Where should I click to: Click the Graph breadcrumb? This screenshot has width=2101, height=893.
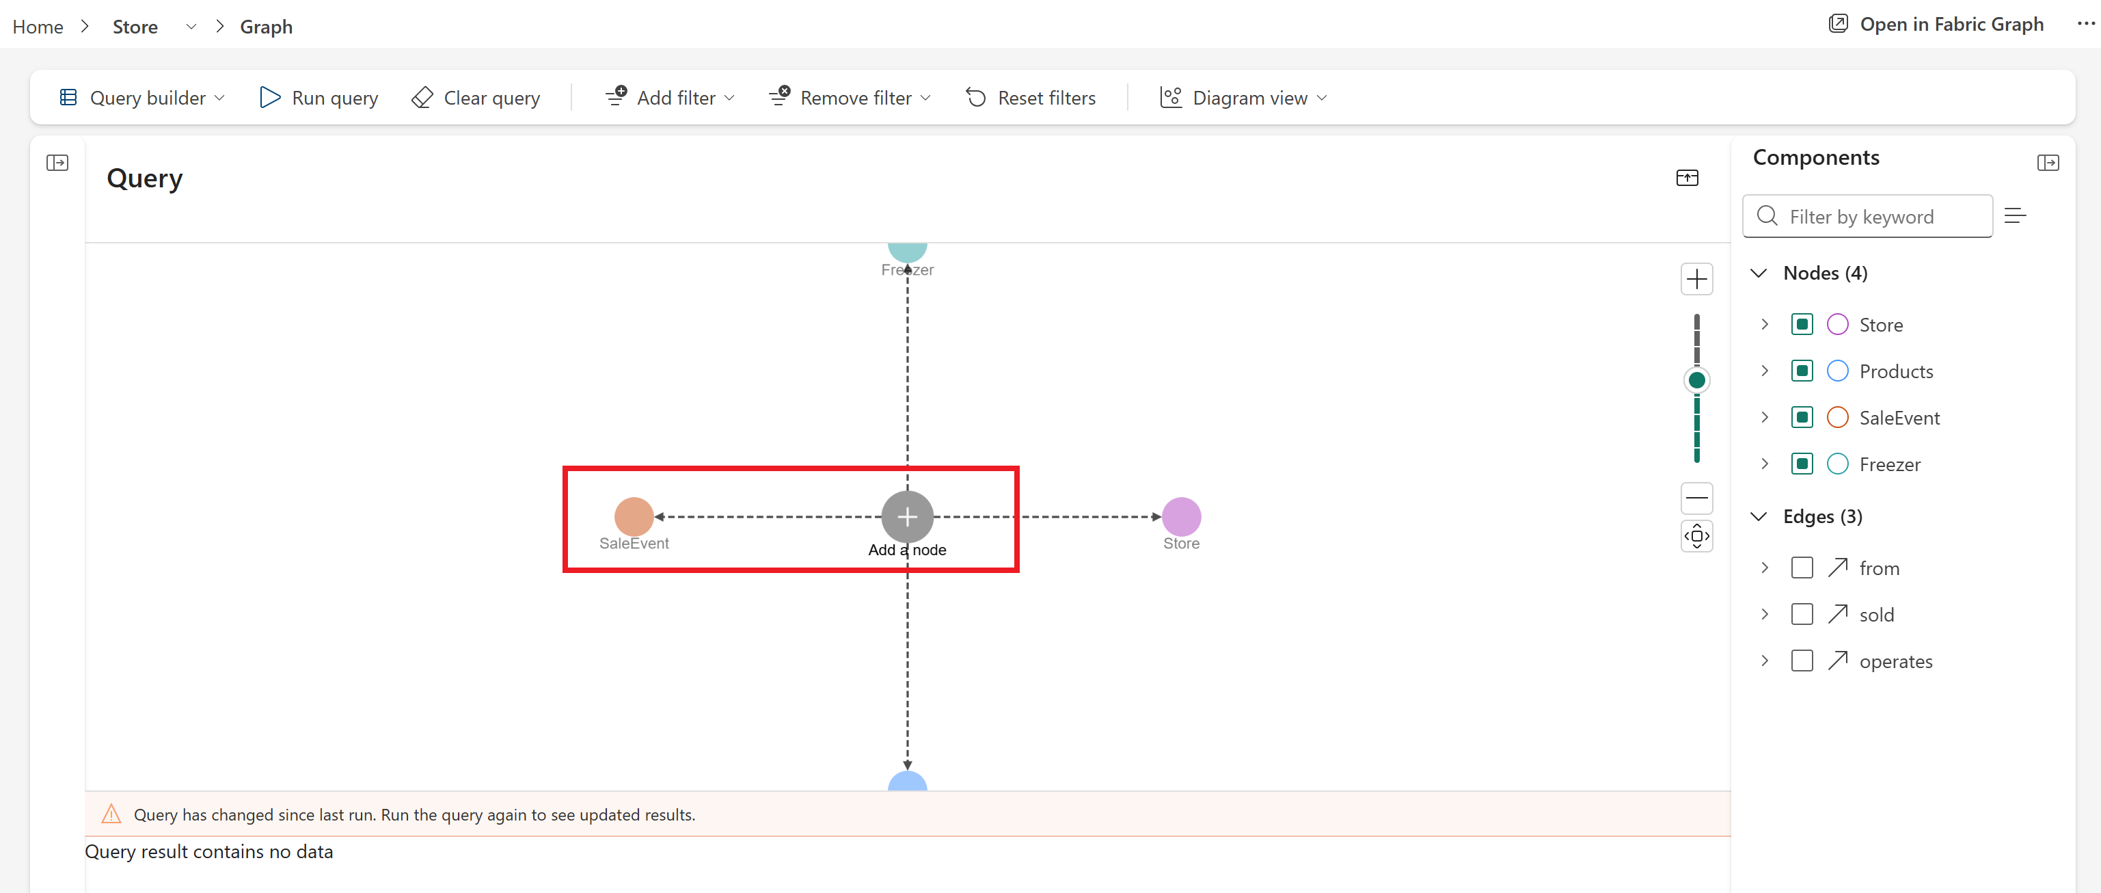coord(266,27)
